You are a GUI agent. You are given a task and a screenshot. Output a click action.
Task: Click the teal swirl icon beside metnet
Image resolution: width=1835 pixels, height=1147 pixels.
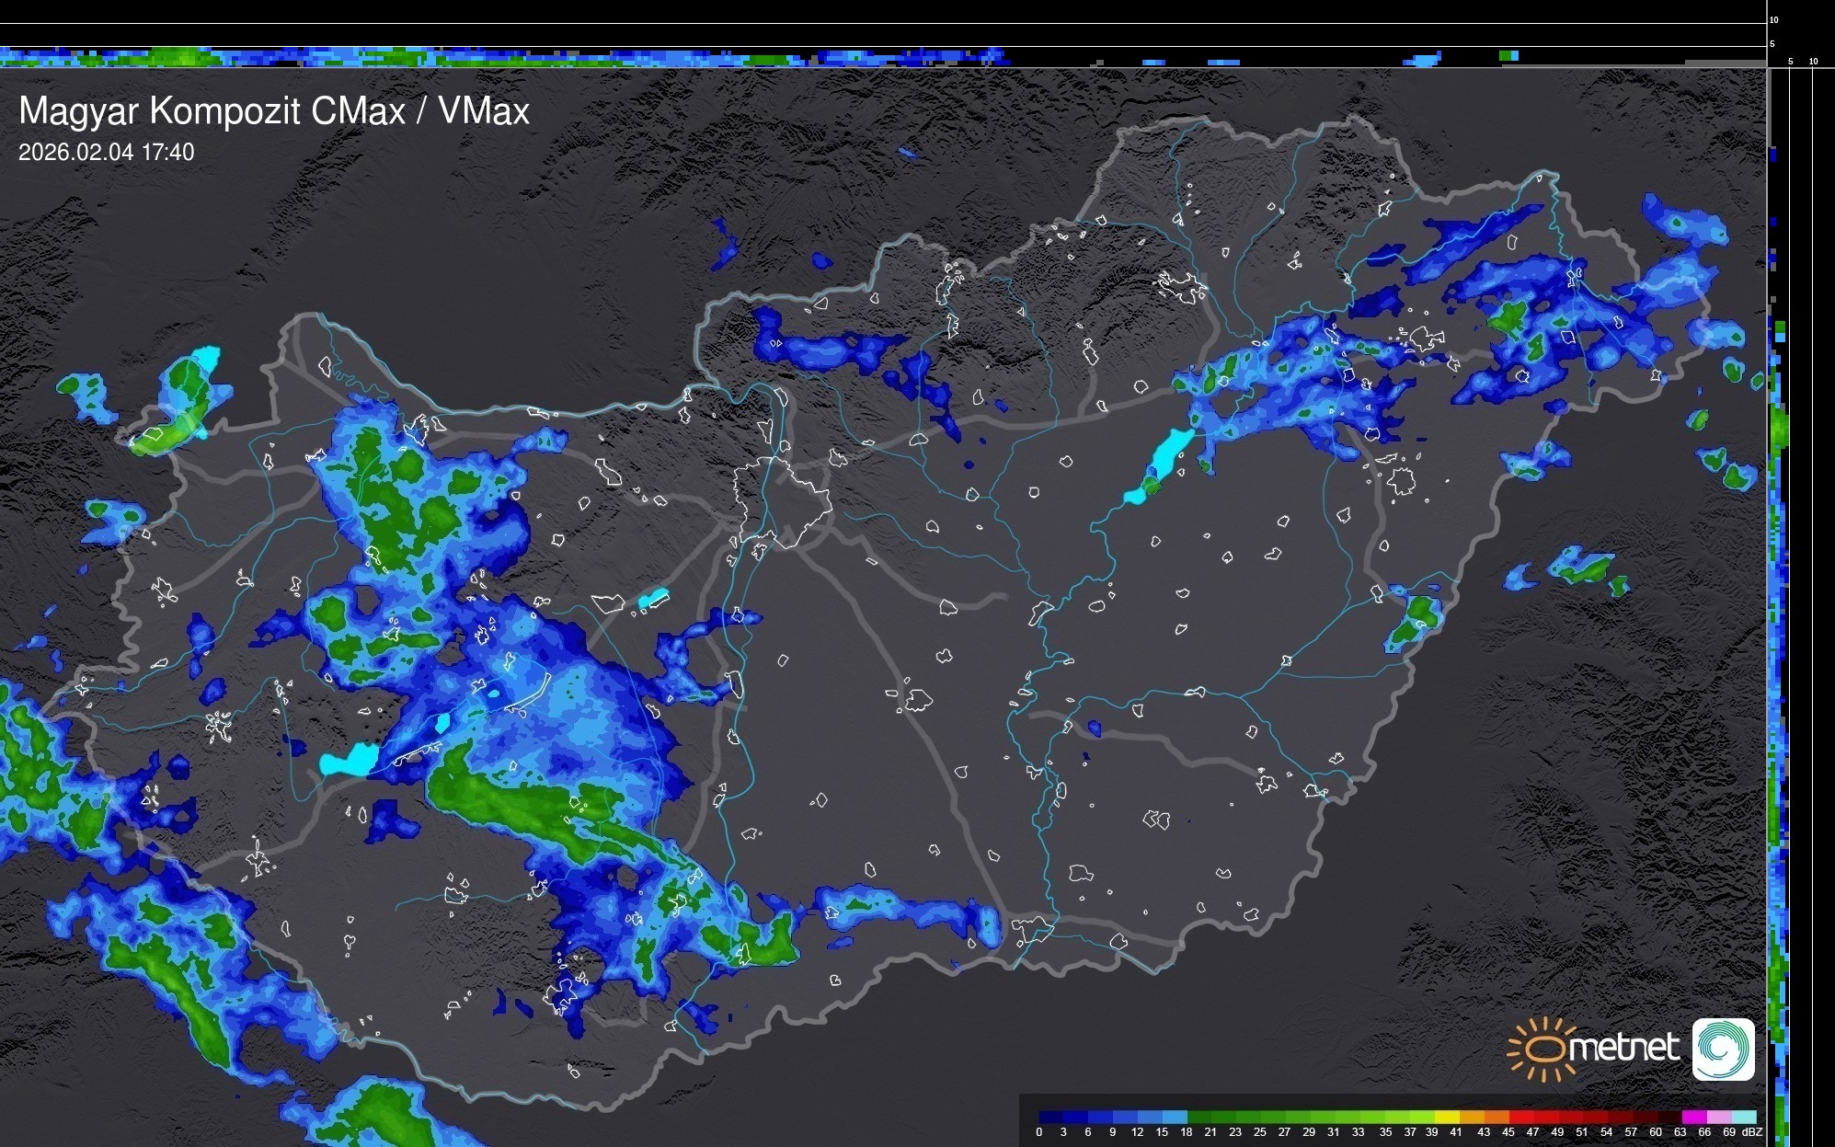pyautogui.click(x=1723, y=1049)
